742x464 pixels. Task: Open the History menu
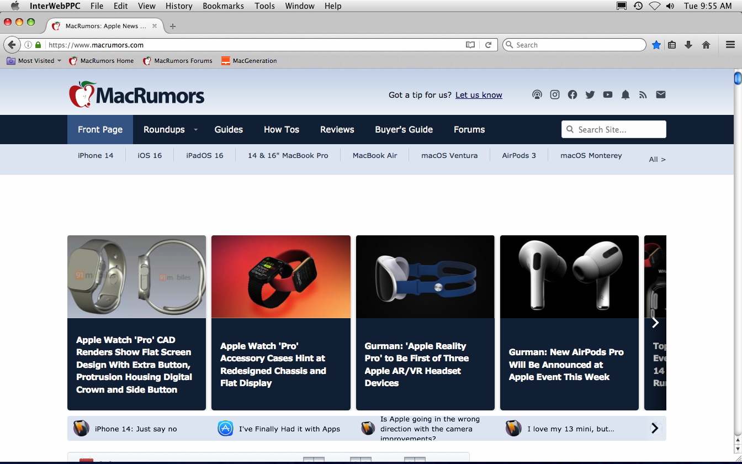[179, 6]
